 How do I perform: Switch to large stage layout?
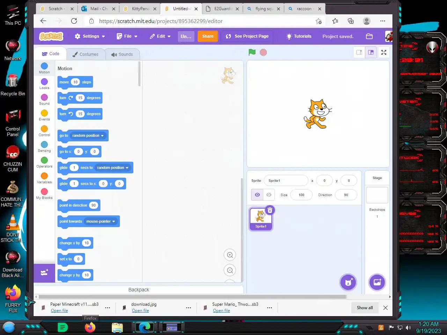point(371,52)
